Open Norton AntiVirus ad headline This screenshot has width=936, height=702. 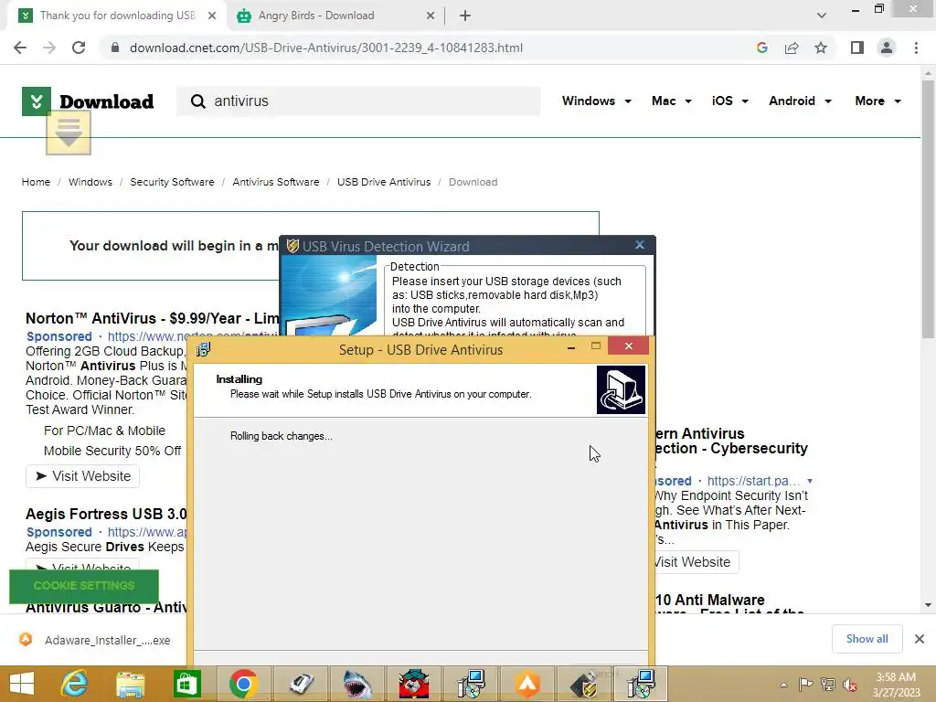tap(152, 318)
